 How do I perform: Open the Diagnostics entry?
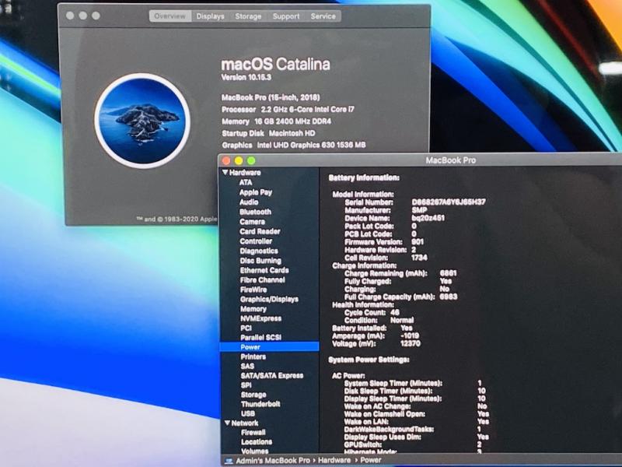tap(259, 251)
